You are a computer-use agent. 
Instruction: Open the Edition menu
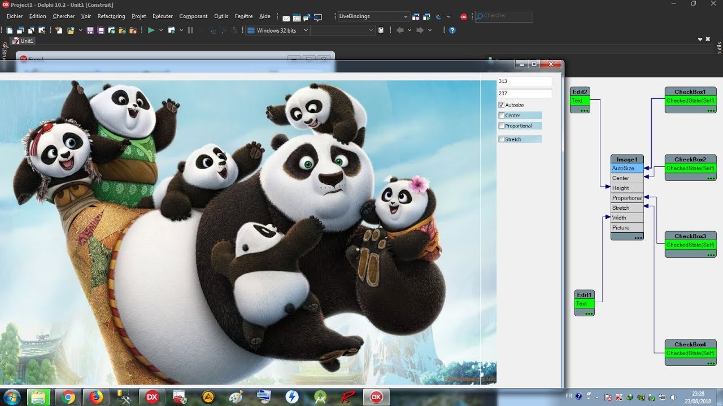coord(38,16)
